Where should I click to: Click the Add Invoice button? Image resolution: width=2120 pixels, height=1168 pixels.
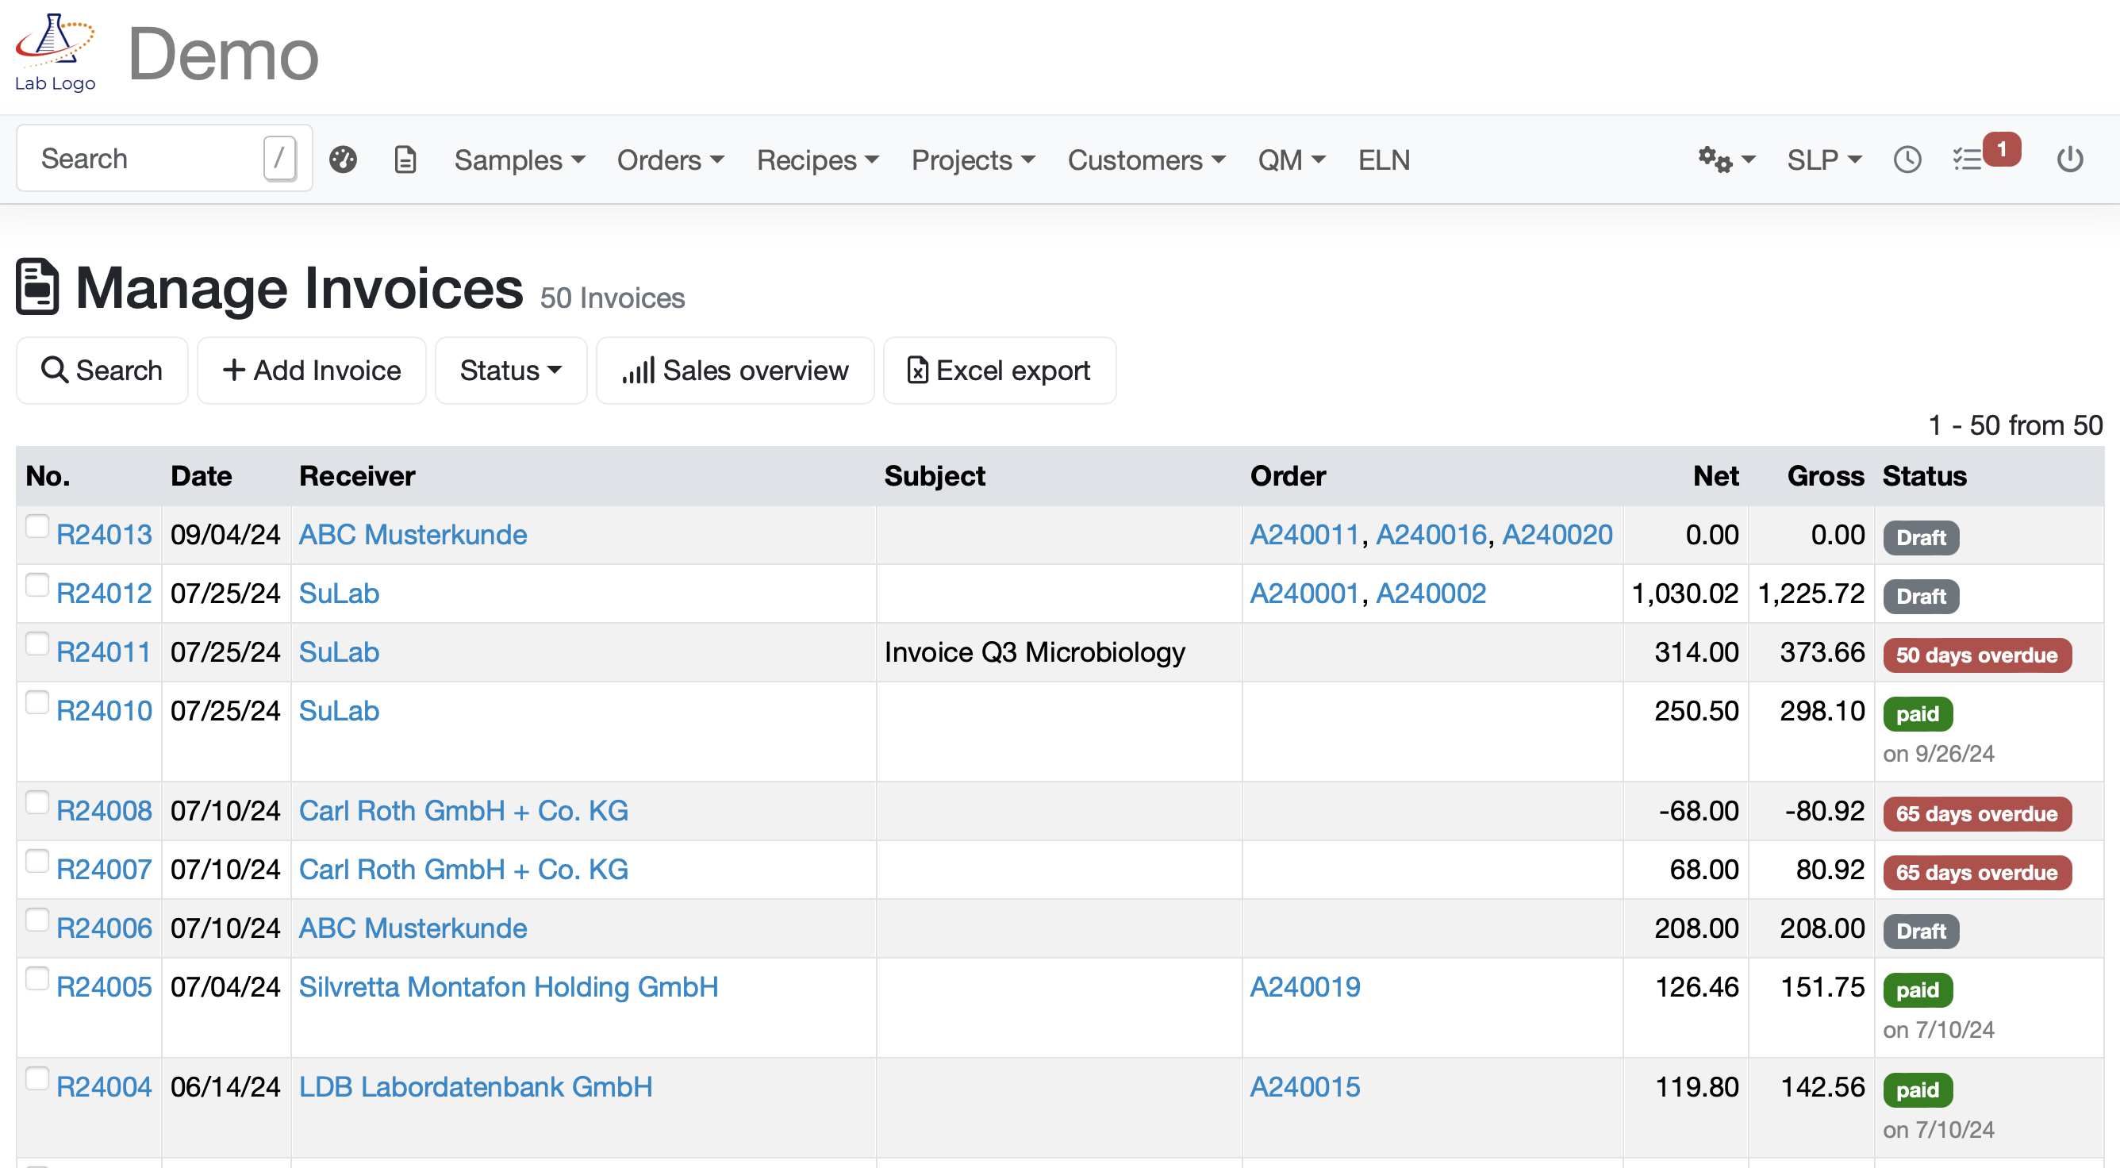311,371
